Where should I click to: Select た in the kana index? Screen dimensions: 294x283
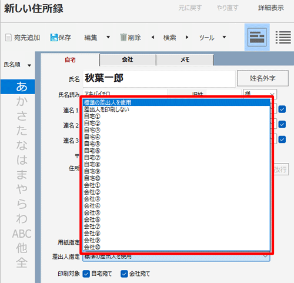click(x=22, y=131)
